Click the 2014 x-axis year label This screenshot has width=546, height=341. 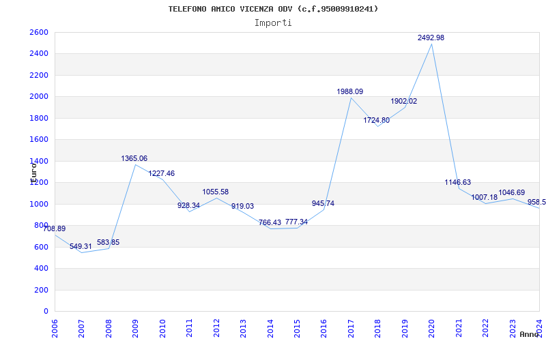pos(270,329)
